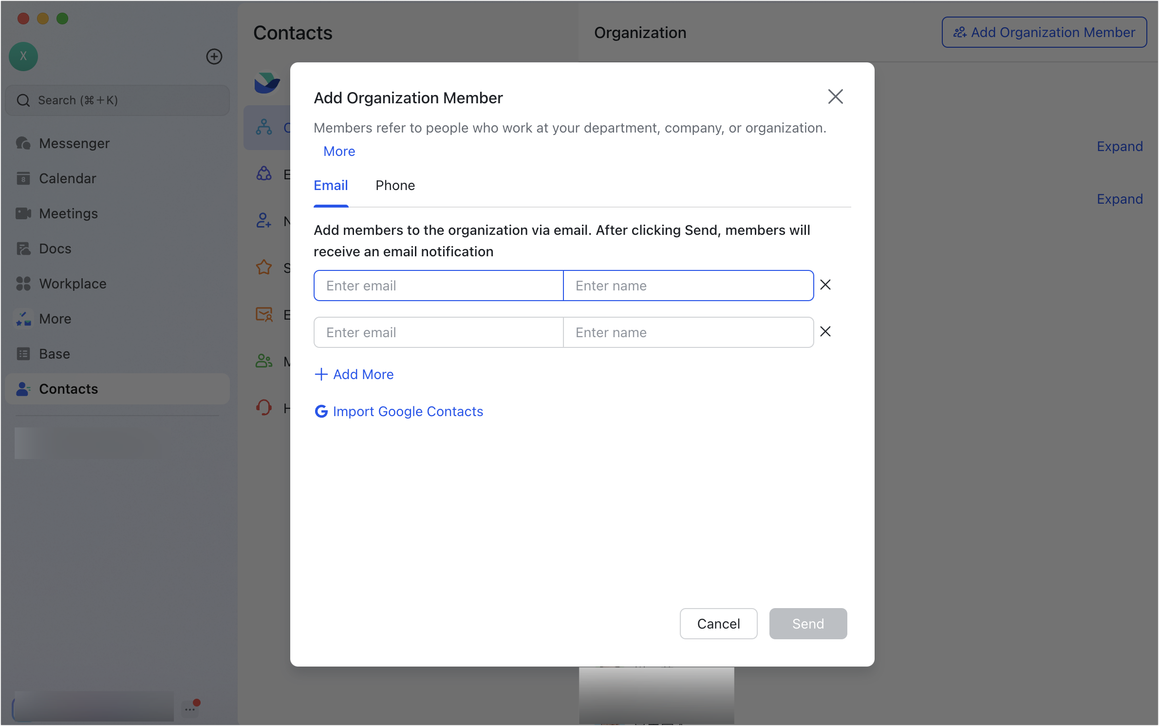Open Import Google Contacts
The height and width of the screenshot is (726, 1159).
(408, 411)
